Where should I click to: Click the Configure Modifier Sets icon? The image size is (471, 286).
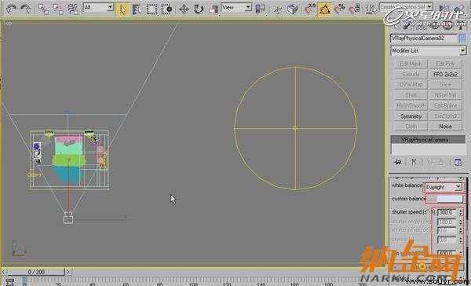point(458,163)
